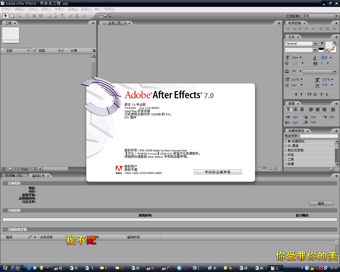Image resolution: width=340 pixels, height=272 pixels.
Task: Click the text fill color swatch
Action: click(x=329, y=45)
